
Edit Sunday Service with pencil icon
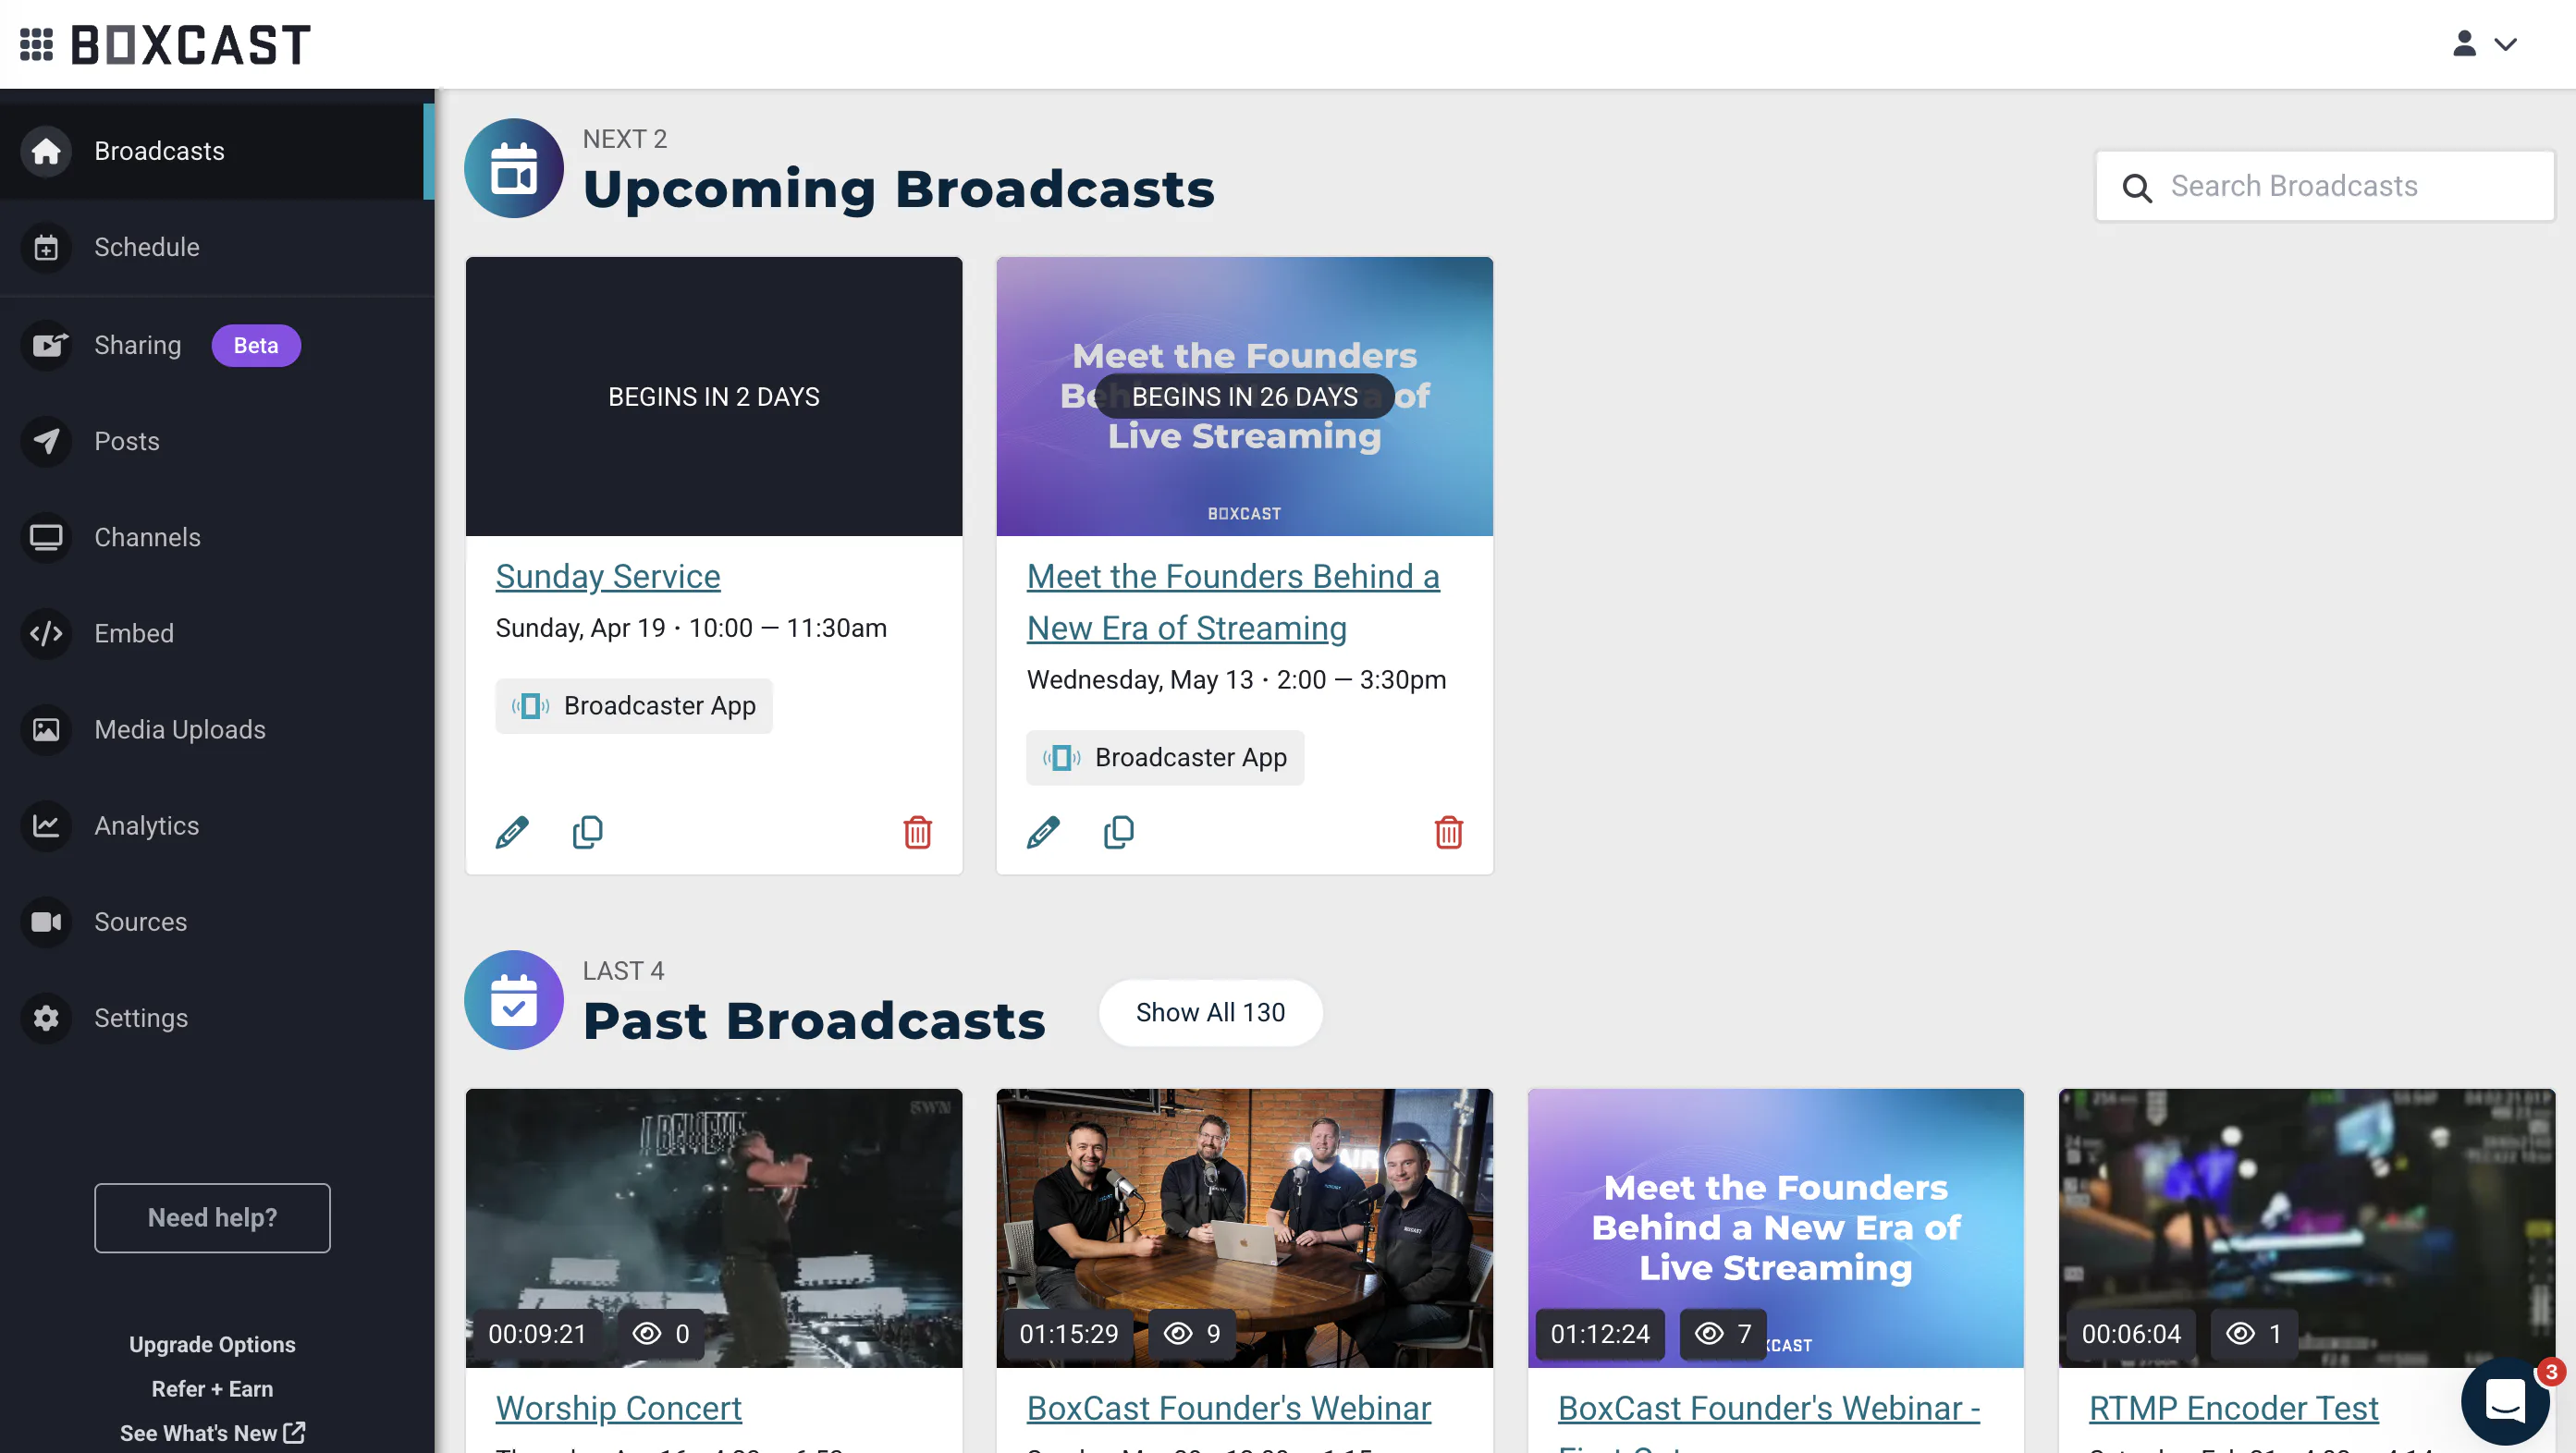[x=512, y=832]
